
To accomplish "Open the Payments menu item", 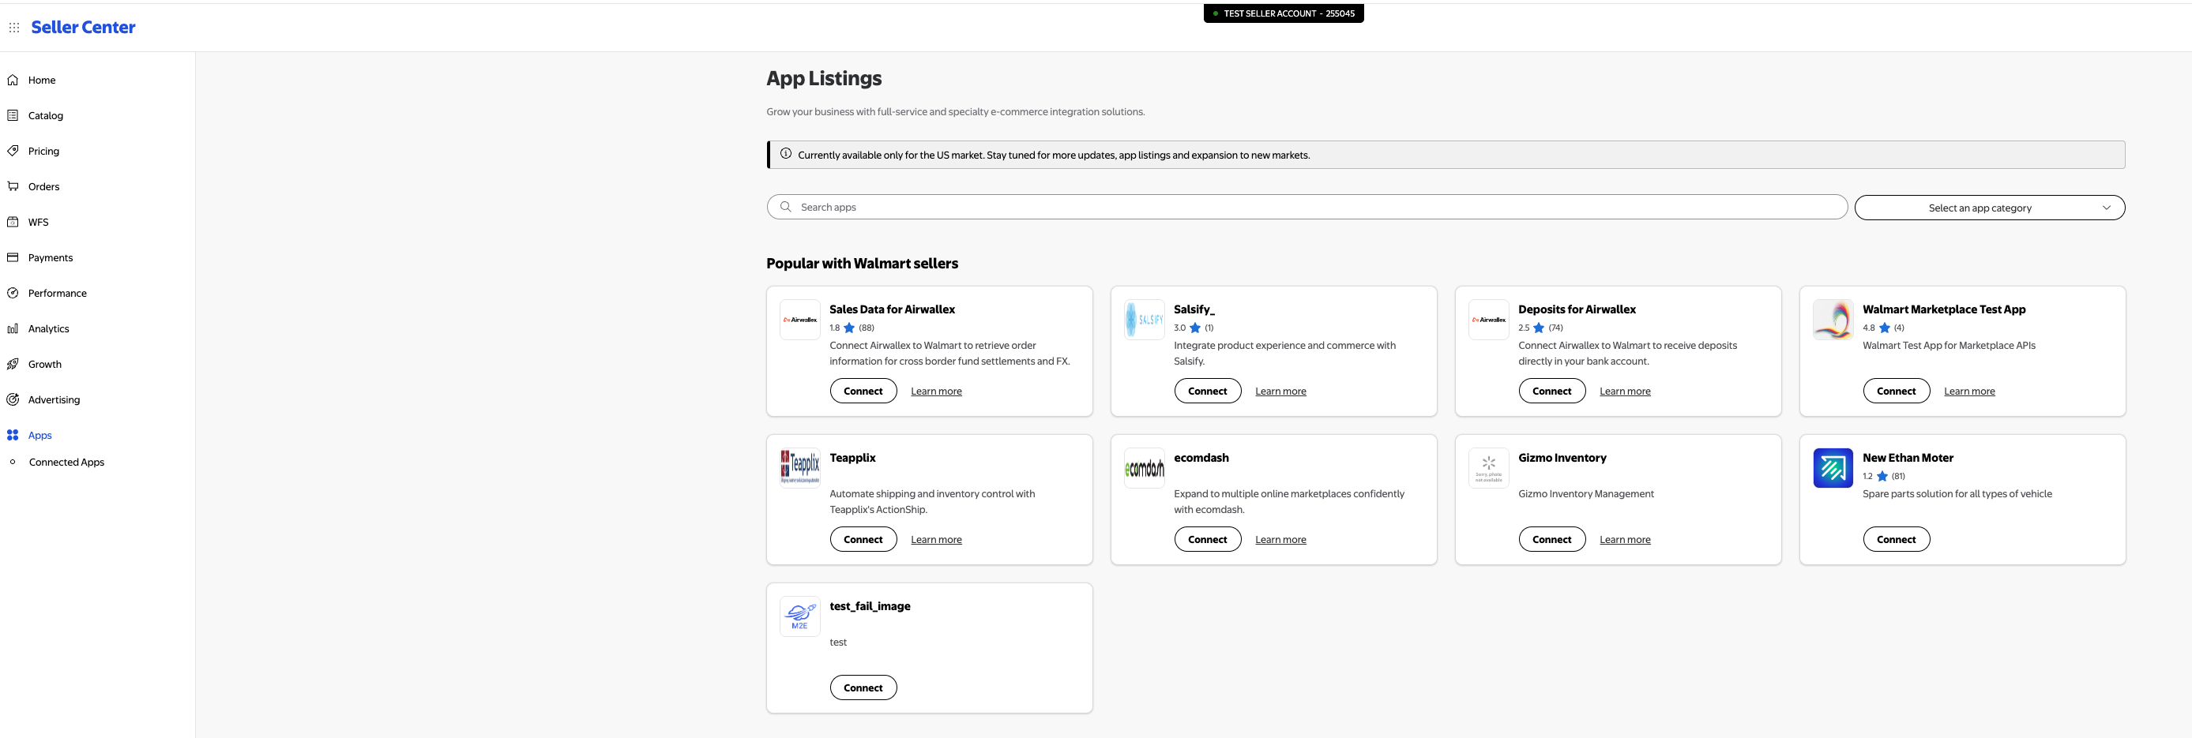I will 51,257.
